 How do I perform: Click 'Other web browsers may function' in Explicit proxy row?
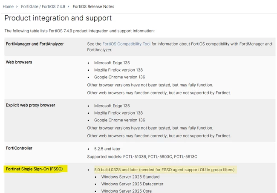[x=159, y=136]
